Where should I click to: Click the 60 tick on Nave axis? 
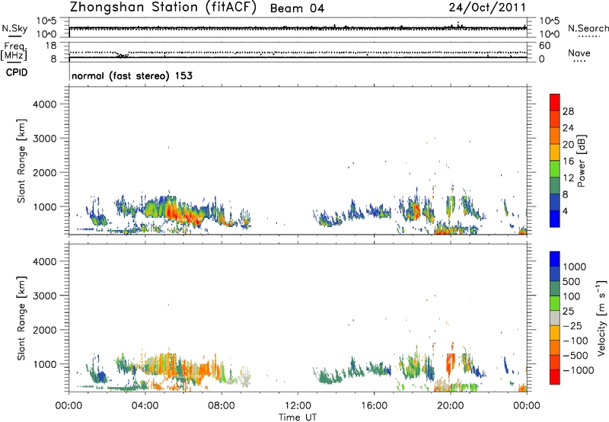(x=544, y=46)
